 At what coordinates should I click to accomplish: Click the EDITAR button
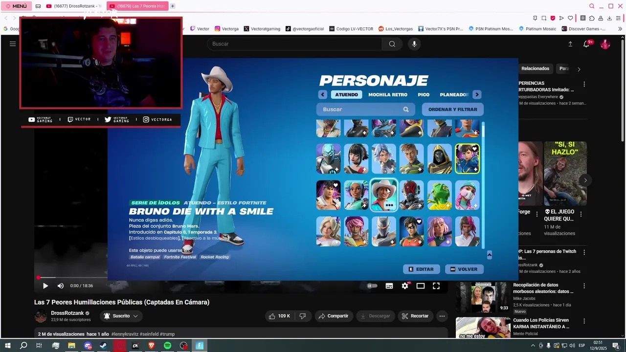click(x=422, y=269)
